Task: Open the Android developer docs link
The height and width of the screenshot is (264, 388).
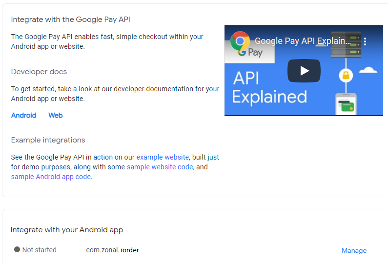Action: pyautogui.click(x=23, y=115)
